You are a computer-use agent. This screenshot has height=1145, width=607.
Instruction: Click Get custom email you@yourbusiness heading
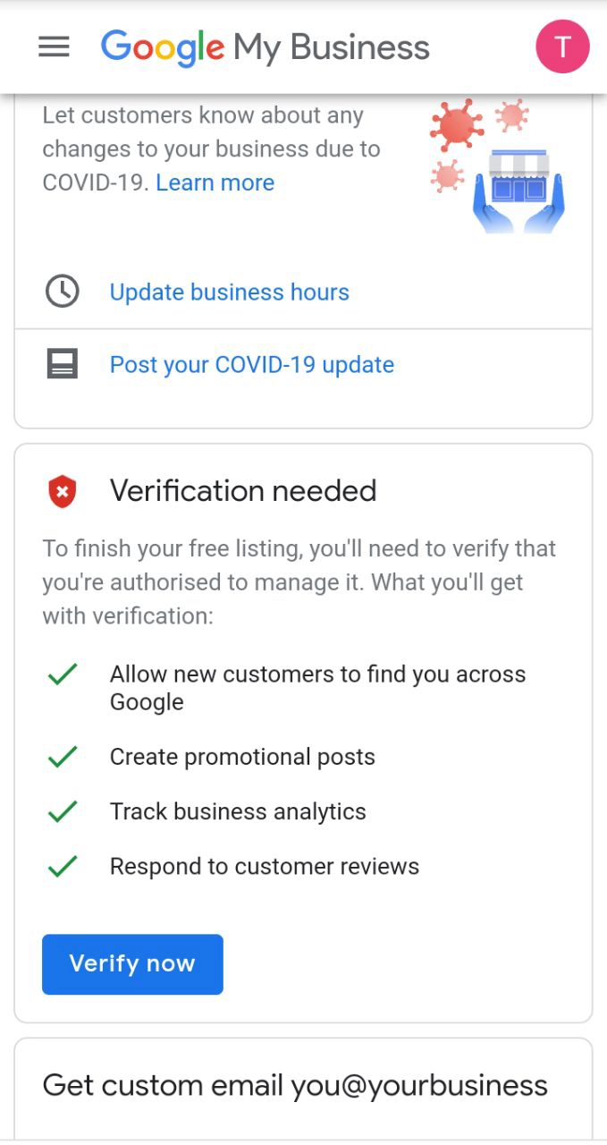click(x=295, y=1085)
